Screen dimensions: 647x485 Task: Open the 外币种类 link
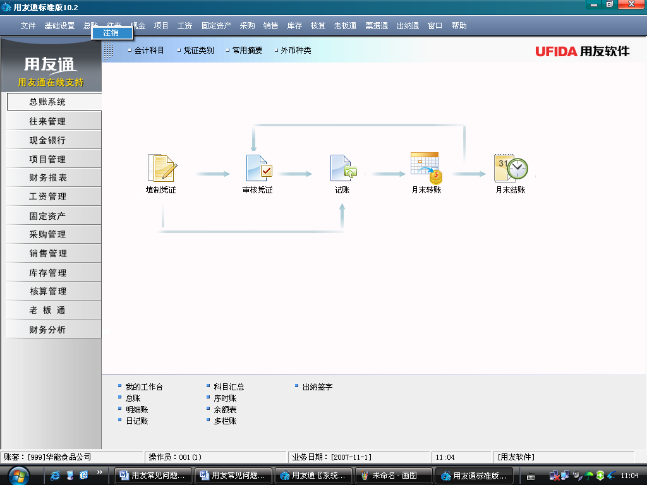point(296,51)
